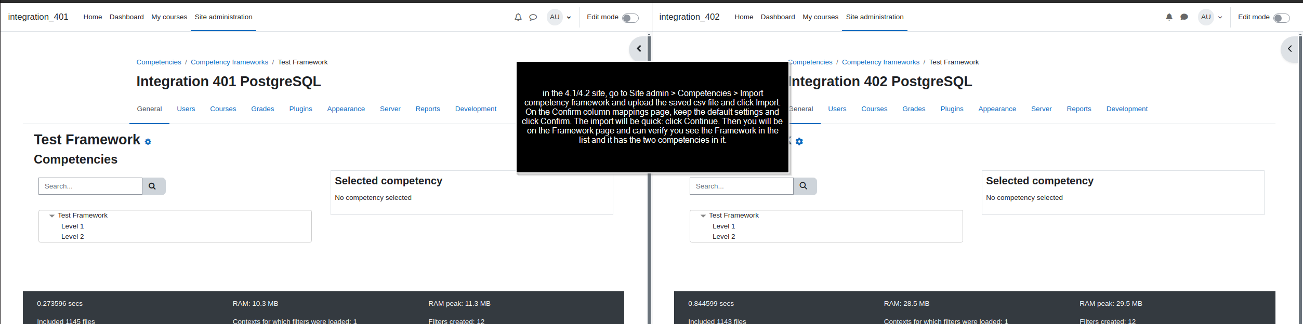The width and height of the screenshot is (1303, 324).
Task: Select Level 1 competency in integration_402 tree
Action: pos(723,226)
